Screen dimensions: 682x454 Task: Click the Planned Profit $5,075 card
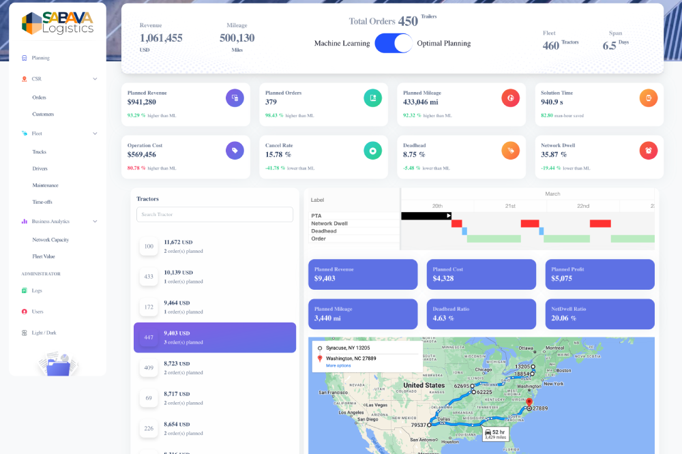pyautogui.click(x=599, y=275)
